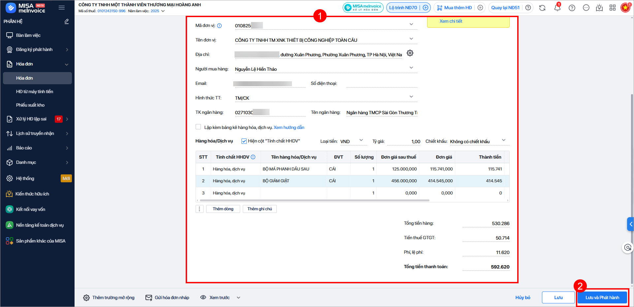This screenshot has width=634, height=307.
Task: Enable Lập kèm bảng kê hàng hóa checkbox
Action: pos(198,127)
